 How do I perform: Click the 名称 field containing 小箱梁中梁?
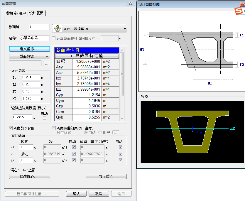[x=35, y=38]
